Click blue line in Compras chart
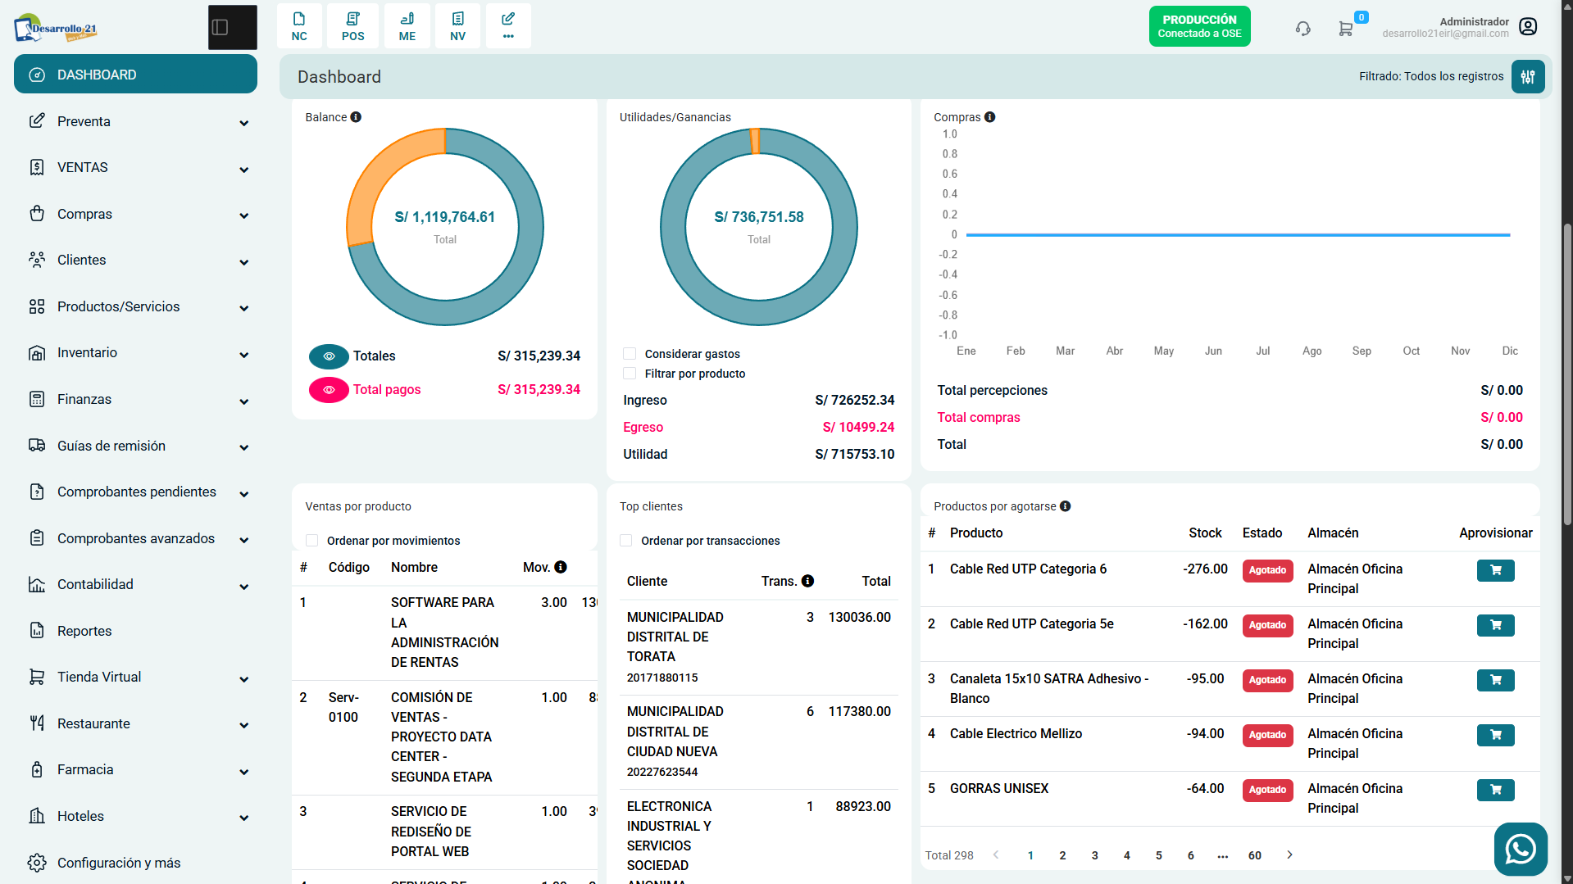 [x=1238, y=235]
